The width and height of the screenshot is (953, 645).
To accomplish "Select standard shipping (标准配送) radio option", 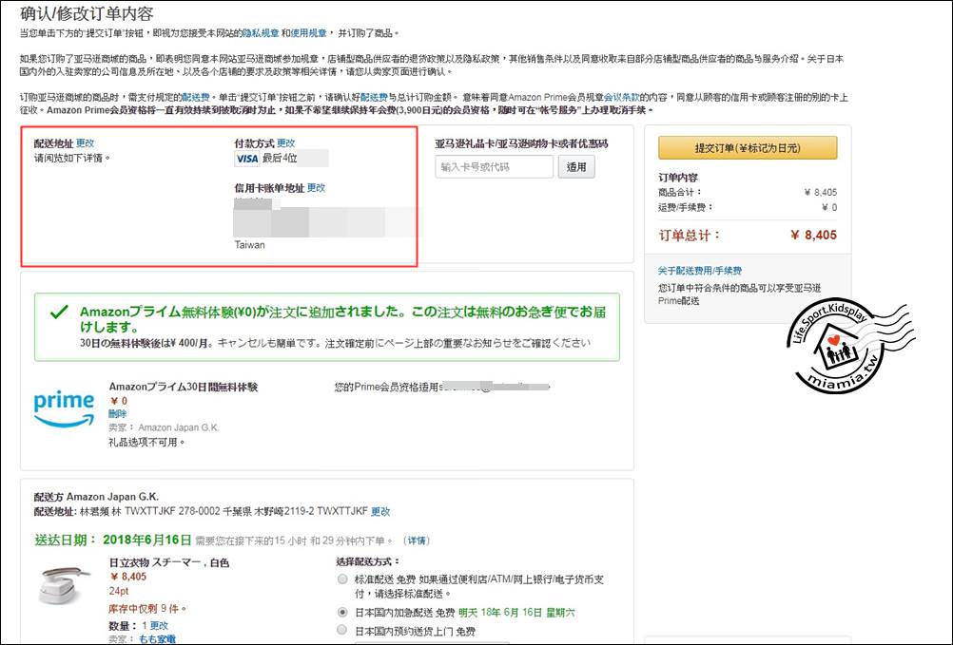I will (x=342, y=579).
